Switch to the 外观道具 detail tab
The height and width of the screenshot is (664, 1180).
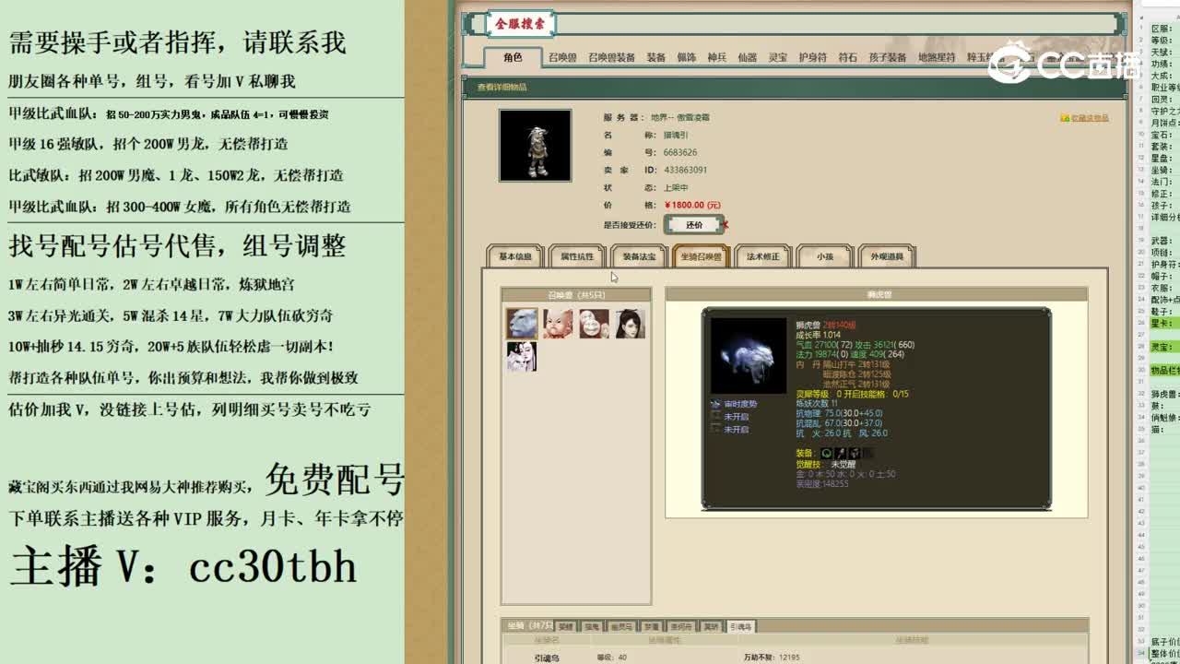pos(886,256)
